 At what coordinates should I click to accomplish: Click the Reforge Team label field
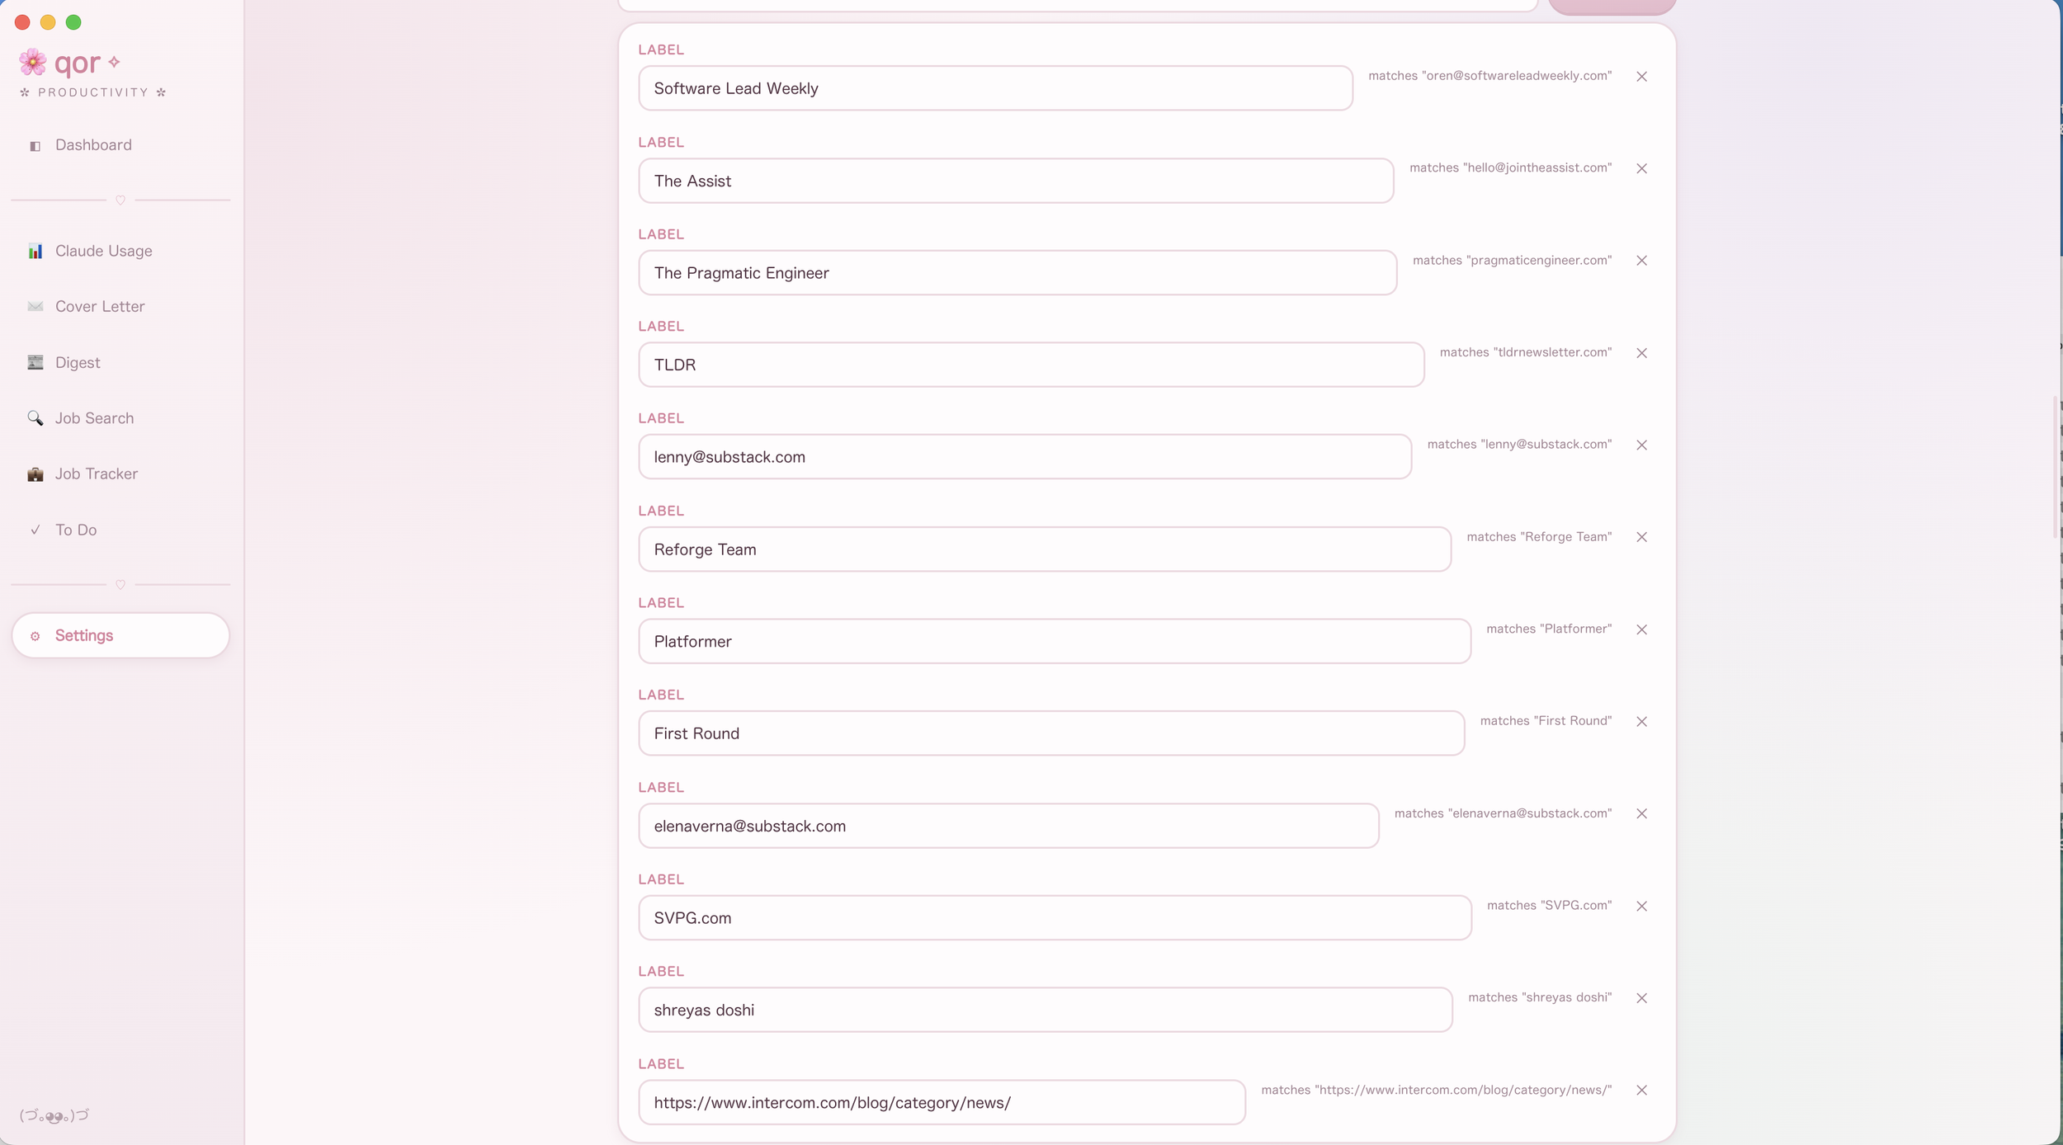(x=1045, y=549)
